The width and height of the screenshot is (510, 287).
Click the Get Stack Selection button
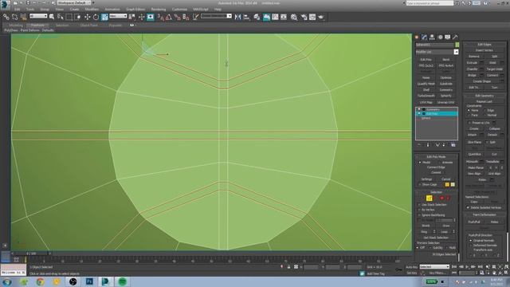click(x=436, y=238)
